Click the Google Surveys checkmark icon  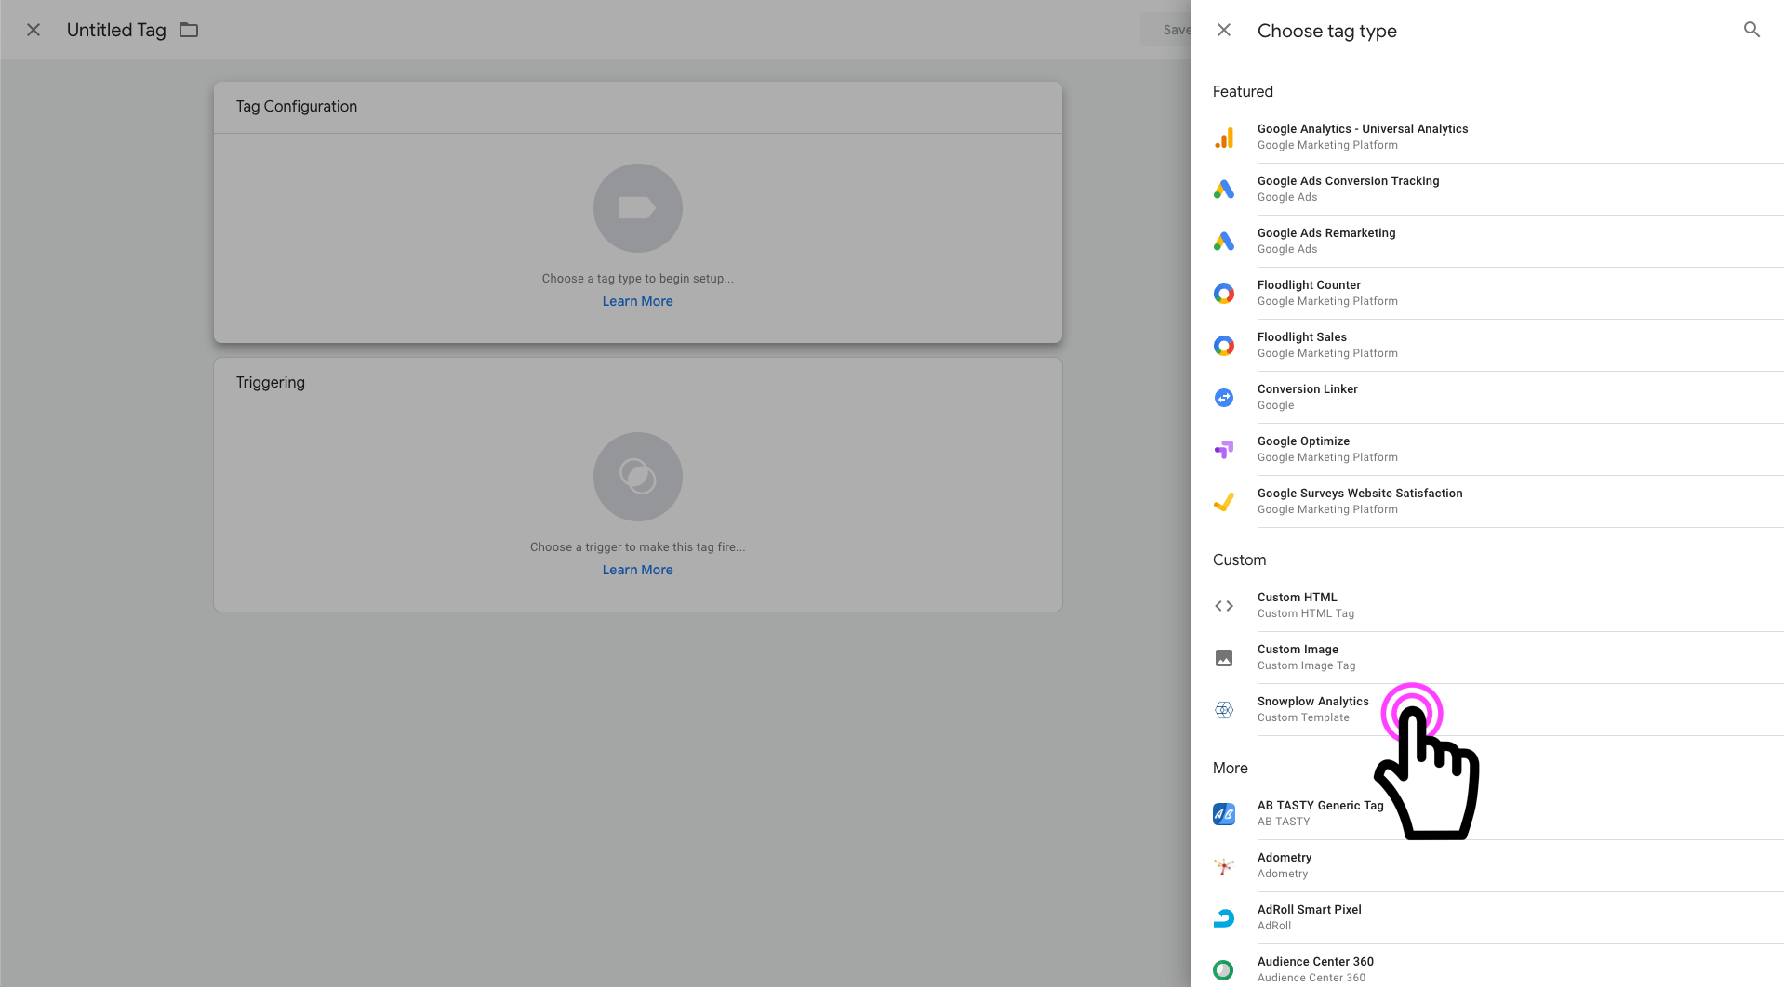coord(1224,502)
